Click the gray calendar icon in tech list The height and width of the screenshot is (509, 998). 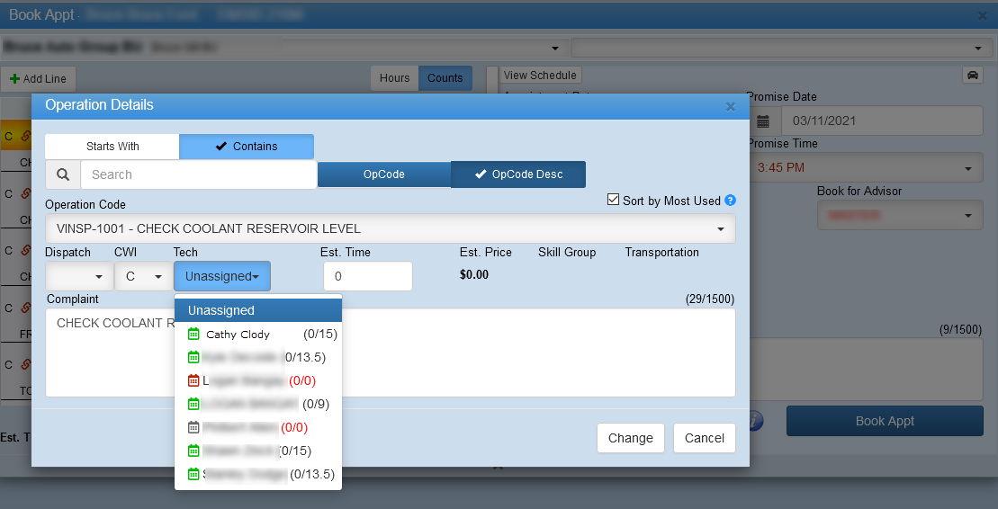point(193,427)
